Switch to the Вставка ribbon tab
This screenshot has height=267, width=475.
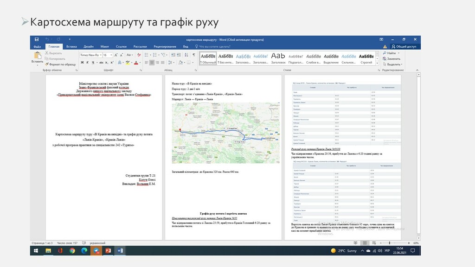click(x=71, y=47)
